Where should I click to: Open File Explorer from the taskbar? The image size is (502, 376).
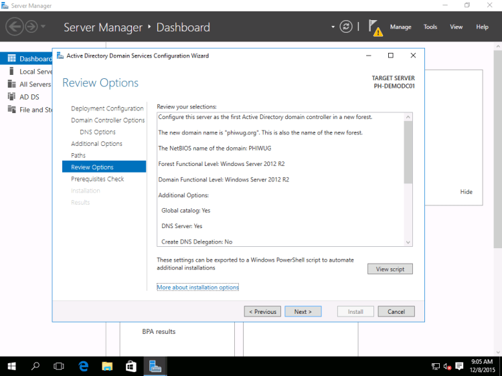coord(107,366)
